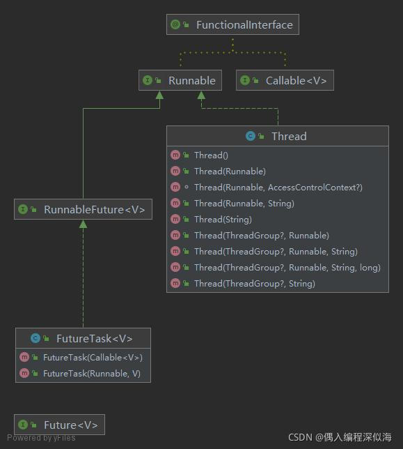This screenshot has height=449, width=403.
Task: Click package-private dot icon on AccessControlContext row
Action: (x=187, y=188)
